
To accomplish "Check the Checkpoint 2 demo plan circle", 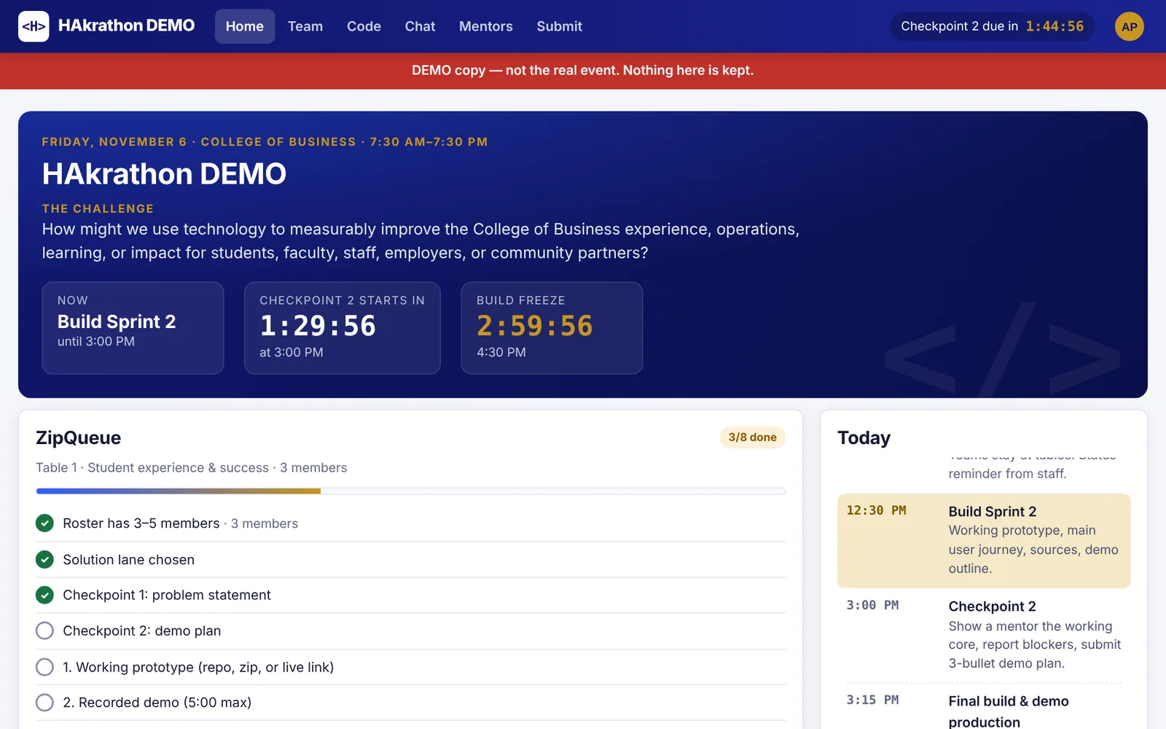I will coord(44,631).
